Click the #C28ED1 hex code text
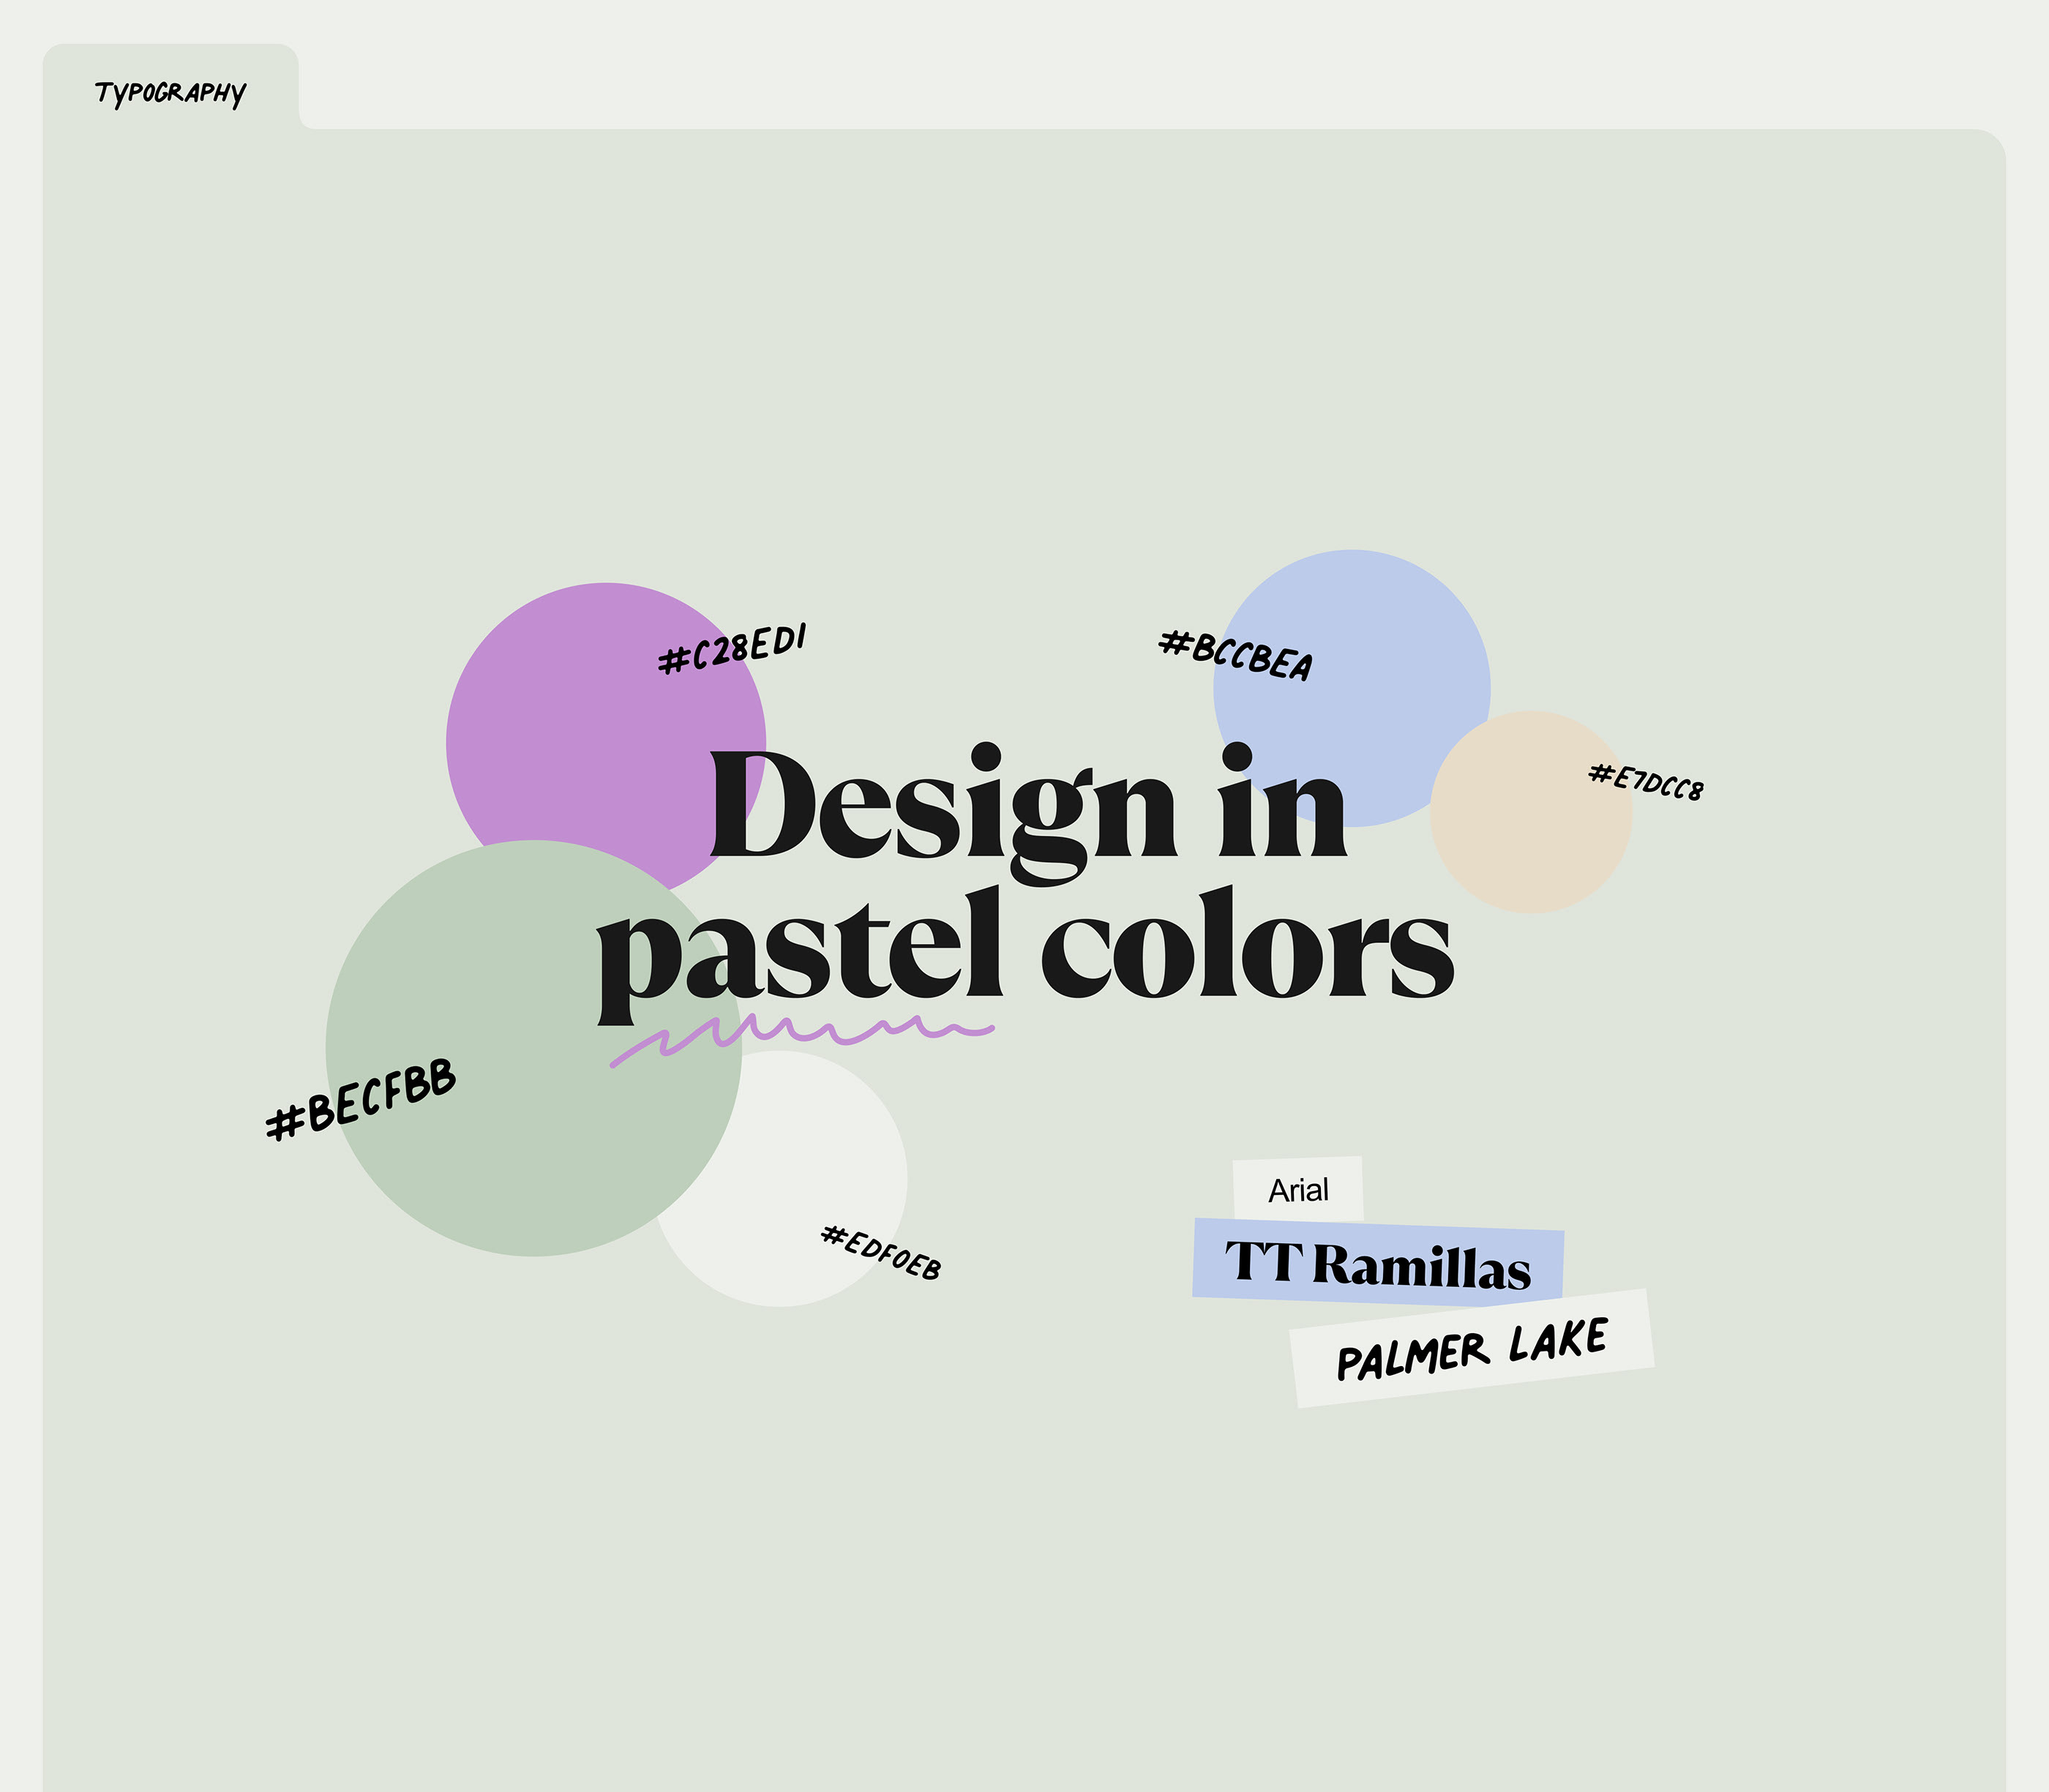2049x1792 pixels. [732, 648]
